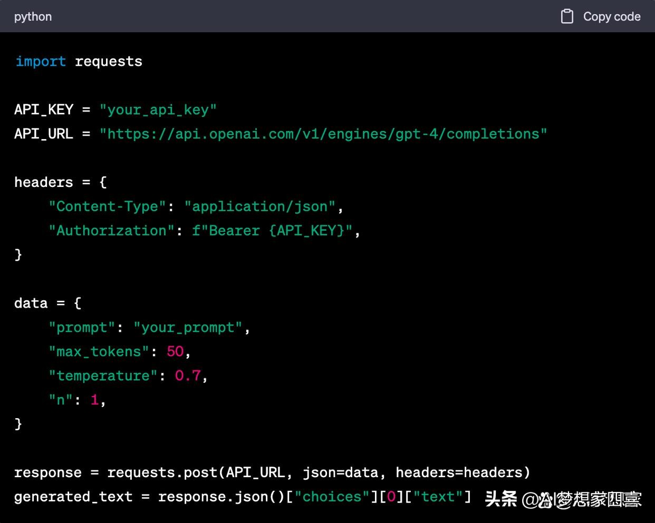Image resolution: width=655 pixels, height=523 pixels.
Task: Select the temperature value 0.7
Action: pos(187,376)
